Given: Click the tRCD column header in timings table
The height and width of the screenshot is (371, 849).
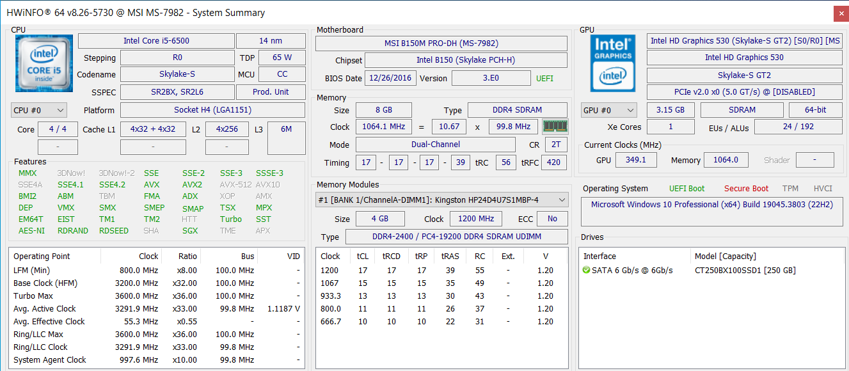Looking at the screenshot, I should coord(391,256).
